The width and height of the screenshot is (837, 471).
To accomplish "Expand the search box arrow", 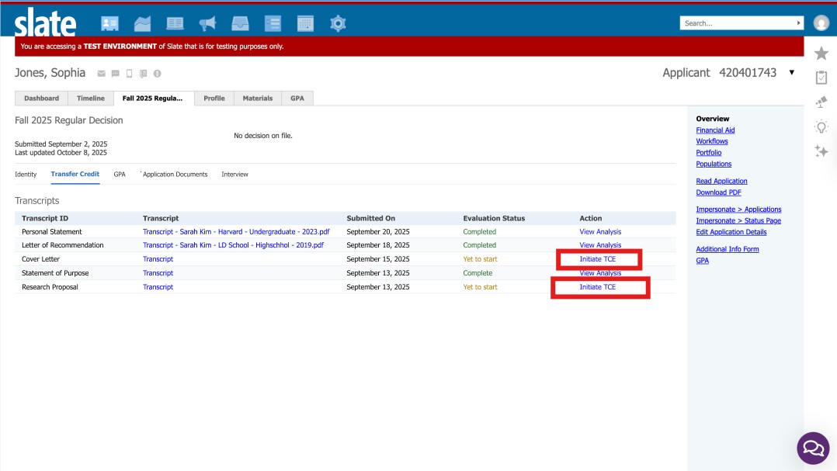I will tap(799, 23).
